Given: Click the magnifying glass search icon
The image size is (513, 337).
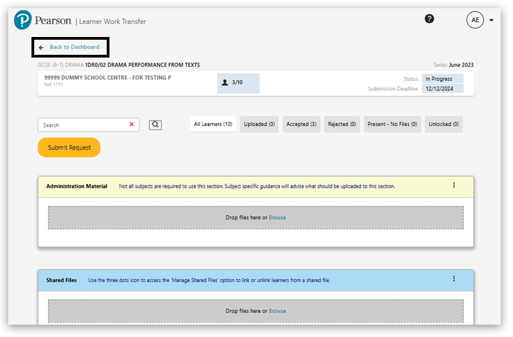Looking at the screenshot, I should tap(155, 125).
